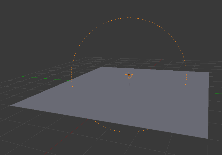
Task: Click the dashed circle's right end on the plane
Action: (185, 84)
